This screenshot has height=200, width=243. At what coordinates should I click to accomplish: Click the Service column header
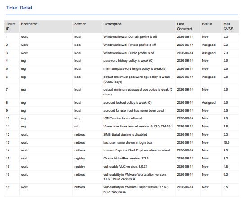[80, 24]
